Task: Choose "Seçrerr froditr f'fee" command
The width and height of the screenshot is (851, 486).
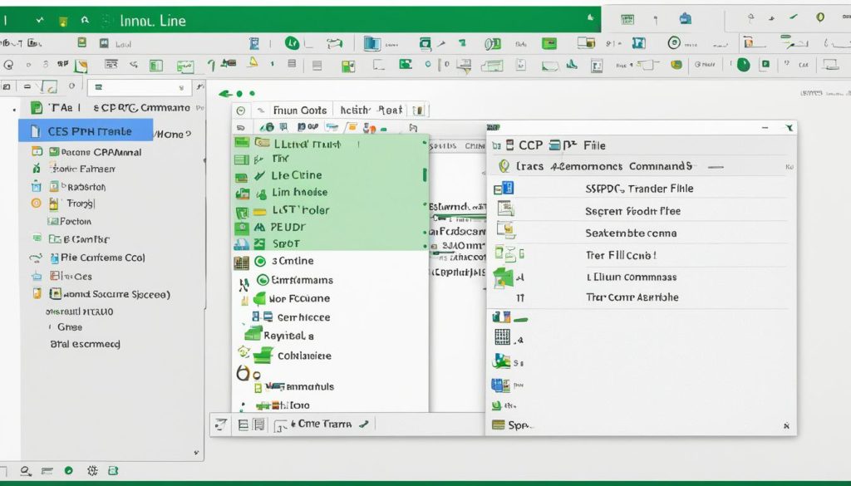Action: [x=632, y=211]
